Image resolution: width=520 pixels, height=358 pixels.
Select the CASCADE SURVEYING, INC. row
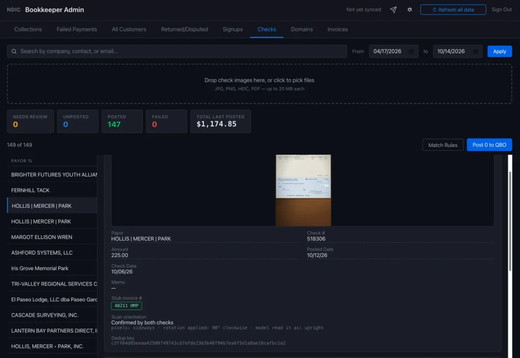point(52,314)
